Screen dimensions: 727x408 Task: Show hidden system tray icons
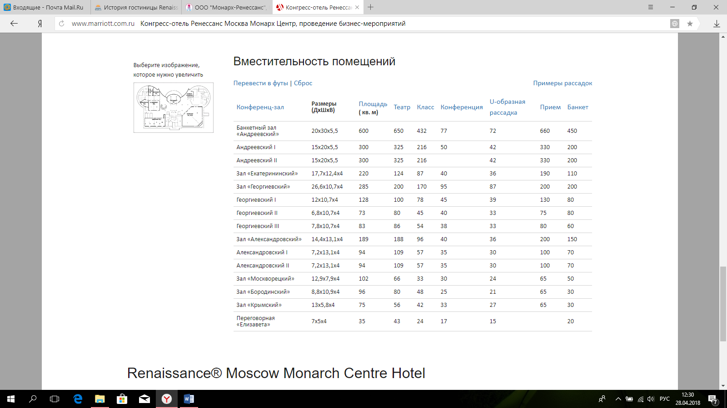click(618, 399)
